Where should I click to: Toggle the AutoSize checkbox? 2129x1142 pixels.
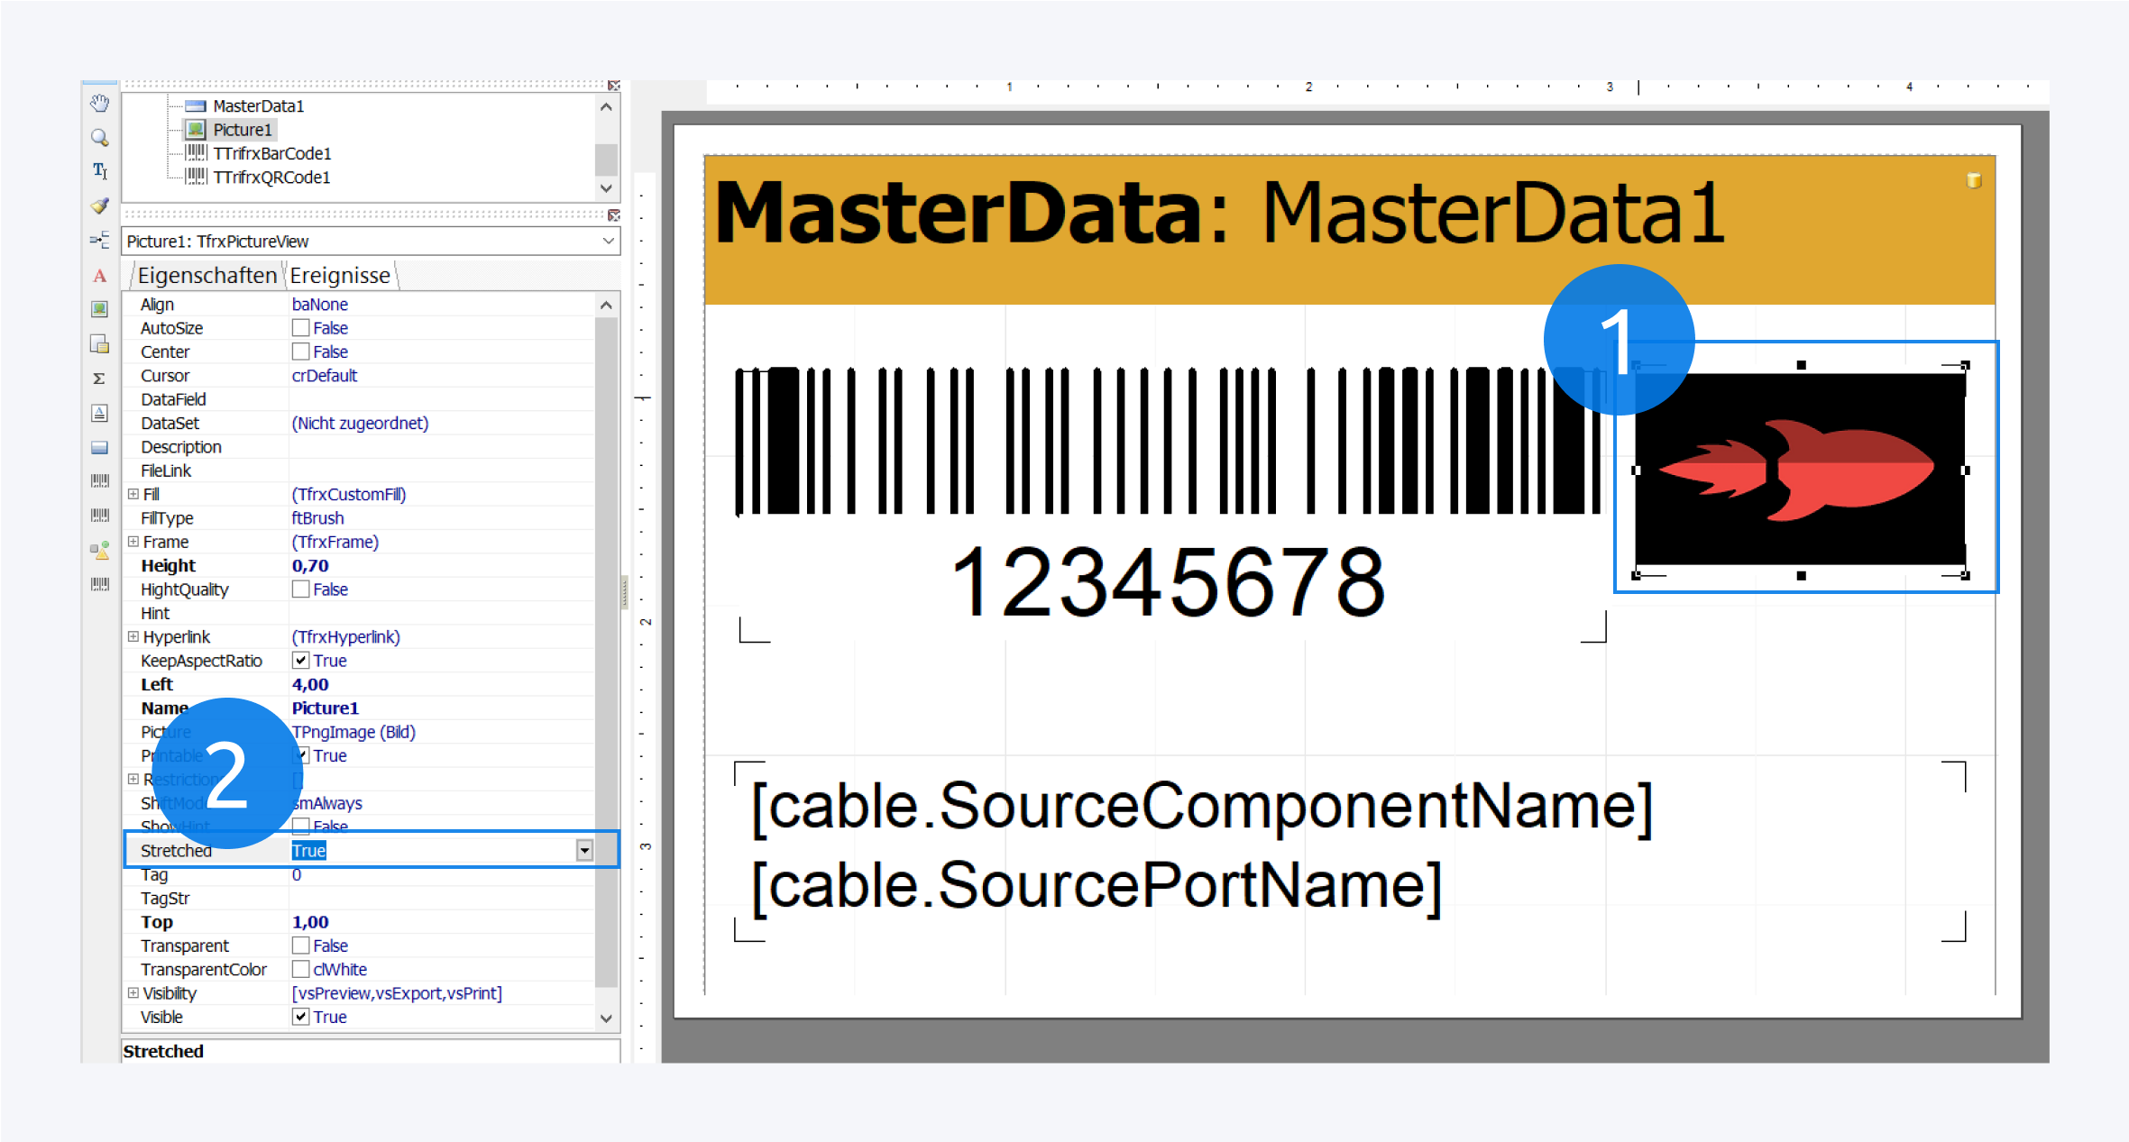point(301,328)
